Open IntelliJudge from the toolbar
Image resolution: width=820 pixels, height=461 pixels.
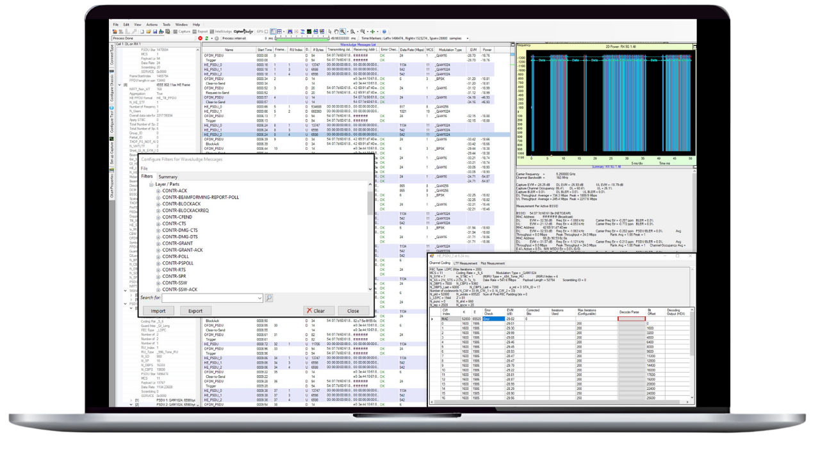click(x=218, y=31)
